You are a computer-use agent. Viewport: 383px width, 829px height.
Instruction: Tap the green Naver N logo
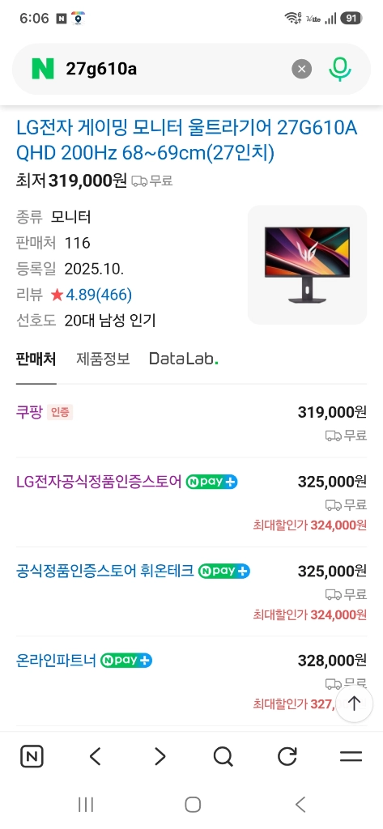click(x=43, y=69)
